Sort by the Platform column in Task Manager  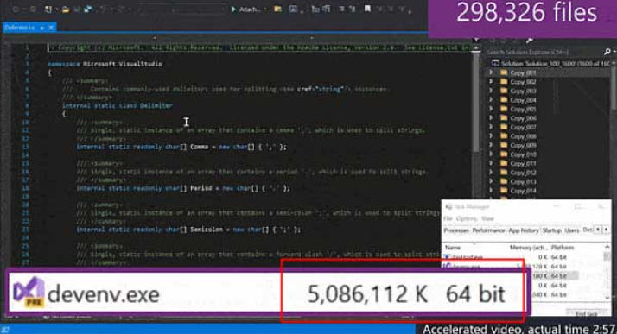pos(563,248)
